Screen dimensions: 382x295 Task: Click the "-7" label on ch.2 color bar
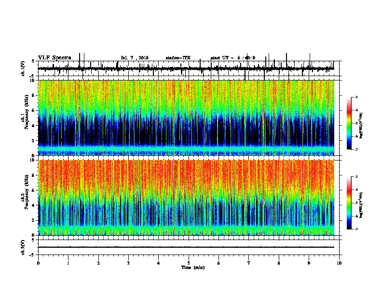pyautogui.click(x=355, y=229)
